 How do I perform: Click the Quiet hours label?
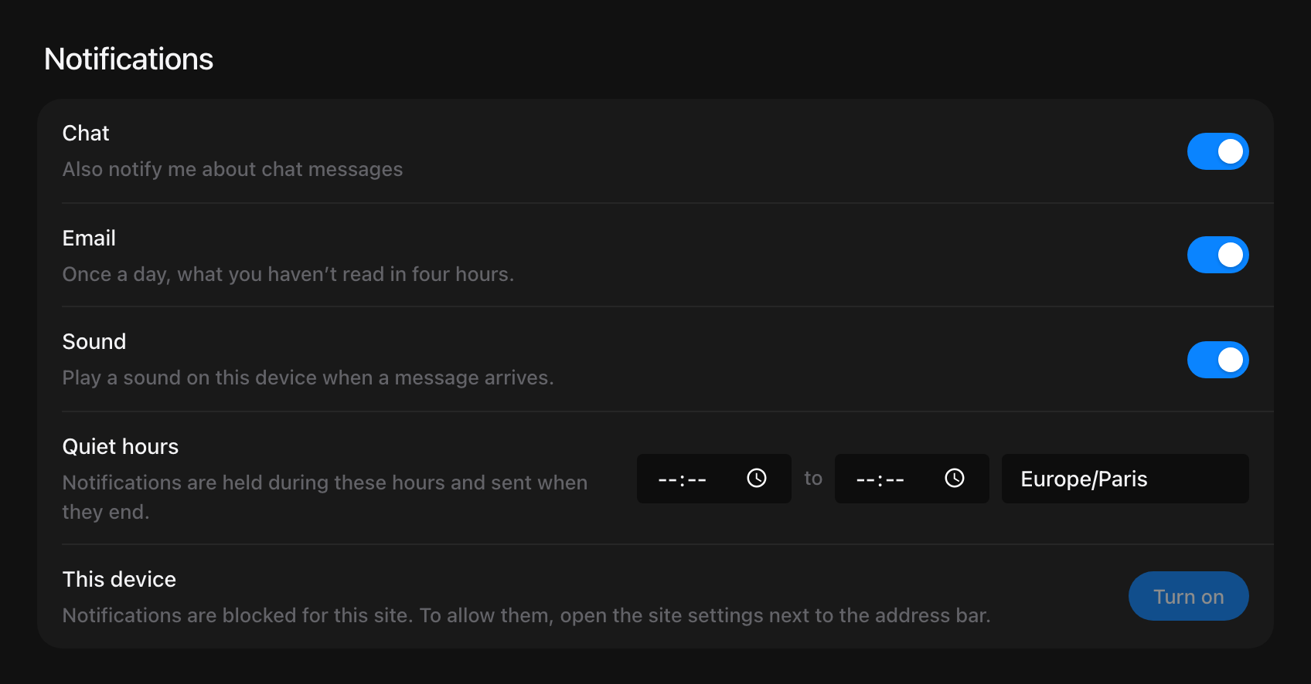click(x=121, y=447)
